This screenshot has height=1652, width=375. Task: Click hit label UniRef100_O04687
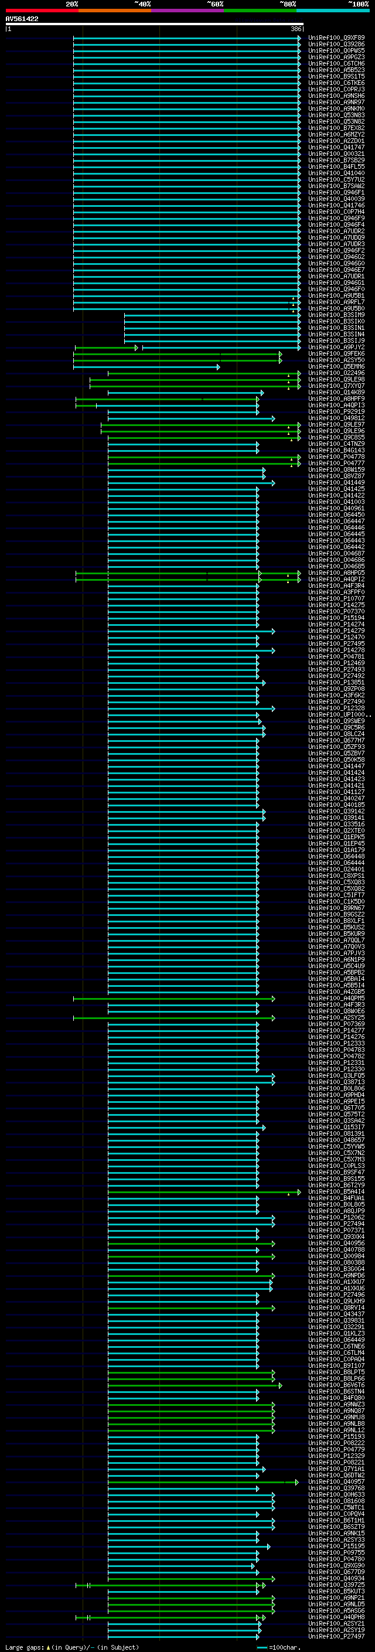tap(336, 553)
